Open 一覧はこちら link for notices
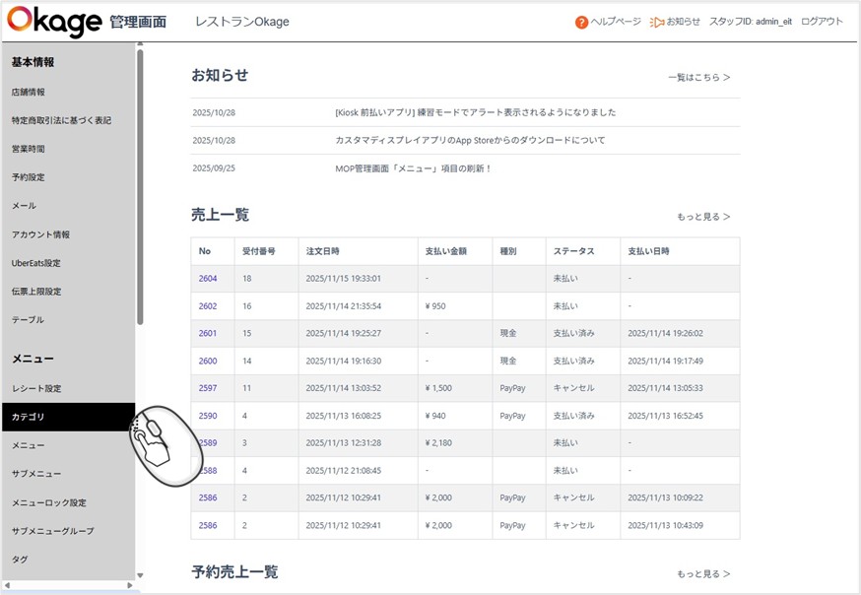Screen dimensions: 861x595 pyautogui.click(x=698, y=77)
